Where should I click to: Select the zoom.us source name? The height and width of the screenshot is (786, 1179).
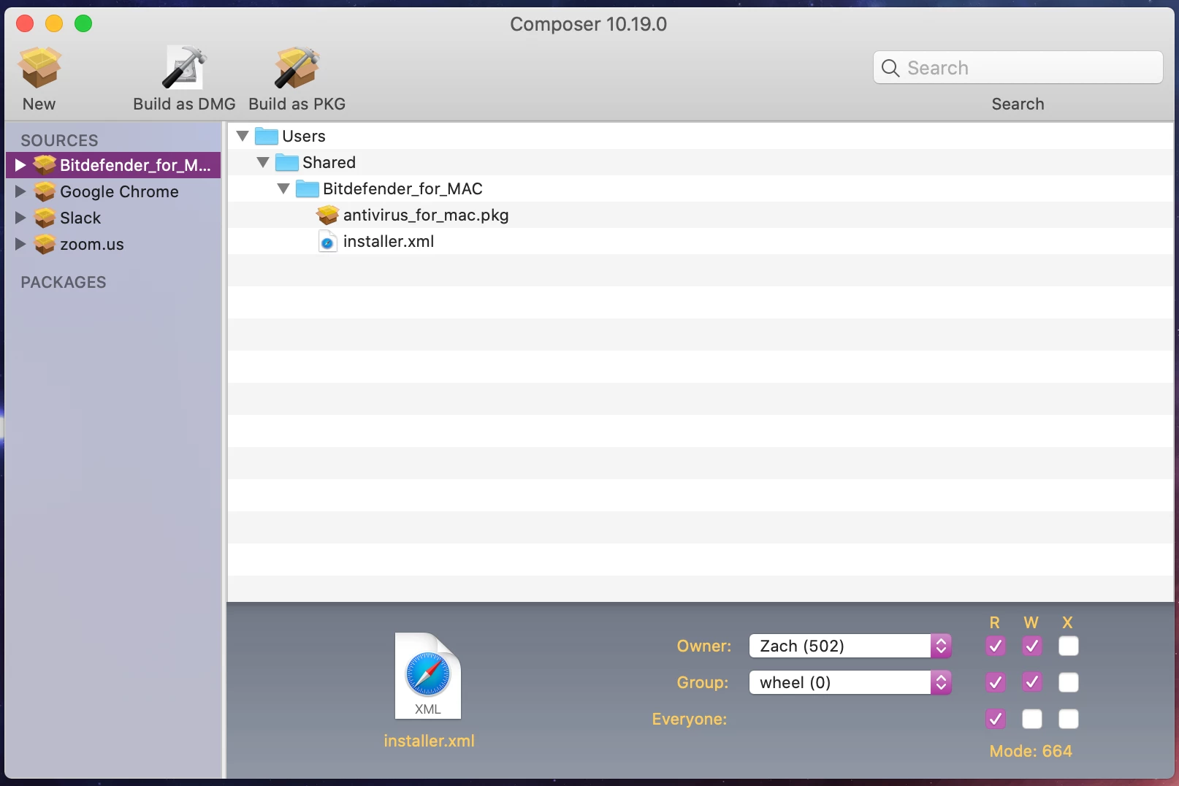[x=92, y=244]
